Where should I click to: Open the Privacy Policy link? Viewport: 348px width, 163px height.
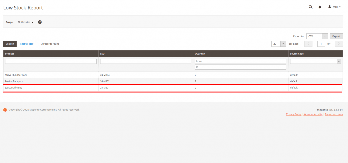(x=294, y=114)
